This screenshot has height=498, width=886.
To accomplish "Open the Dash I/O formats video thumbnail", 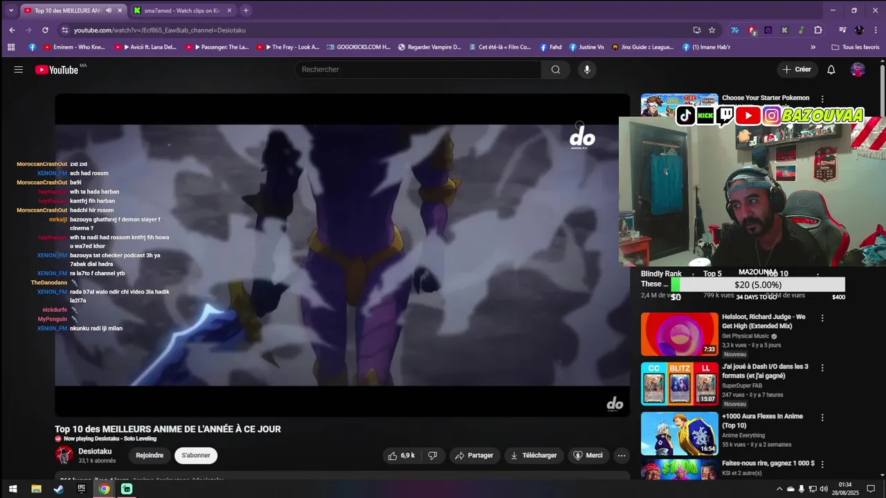I will pos(680,384).
